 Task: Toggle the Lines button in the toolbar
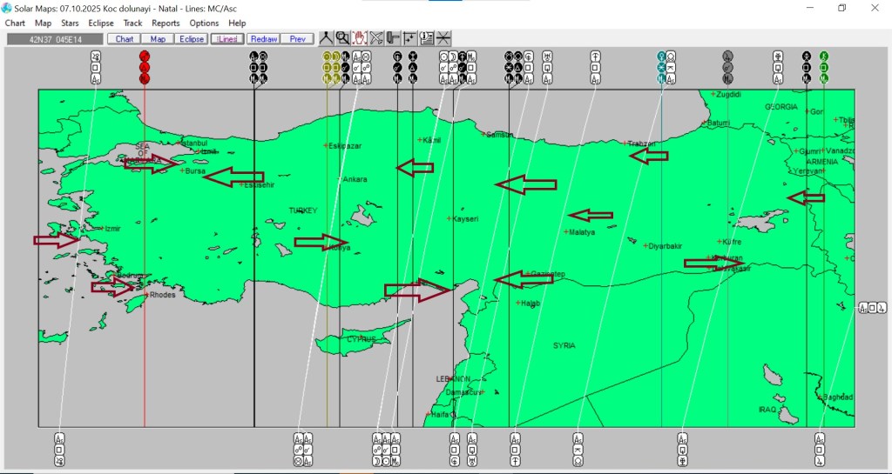(x=226, y=39)
